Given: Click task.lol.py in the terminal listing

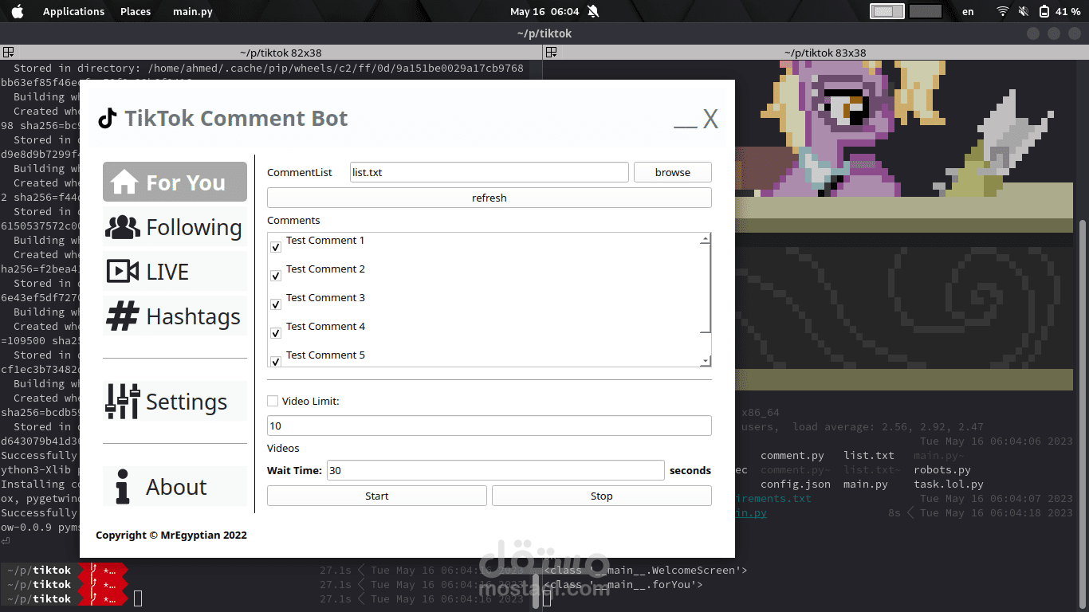Looking at the screenshot, I should tap(949, 484).
